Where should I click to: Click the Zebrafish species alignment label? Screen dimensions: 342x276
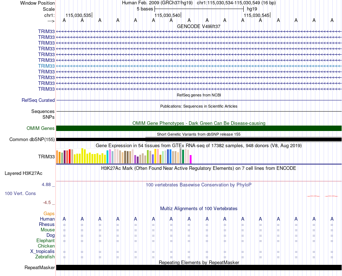coord(45,257)
